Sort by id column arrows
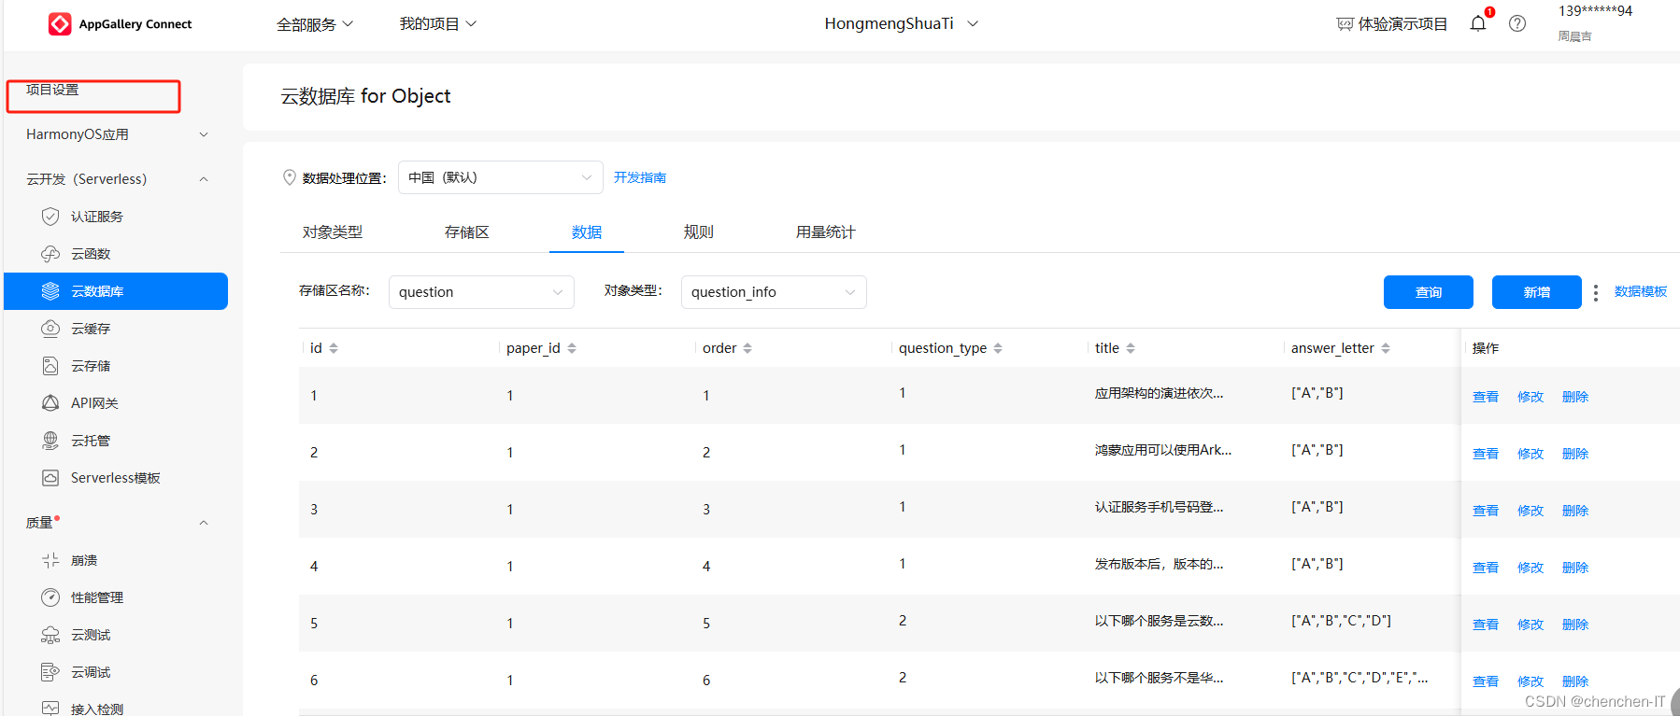This screenshot has height=716, width=1680. [x=334, y=348]
